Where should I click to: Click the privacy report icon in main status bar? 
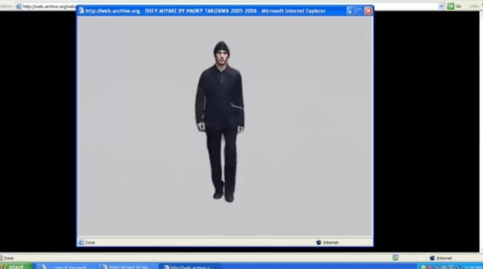[395, 258]
